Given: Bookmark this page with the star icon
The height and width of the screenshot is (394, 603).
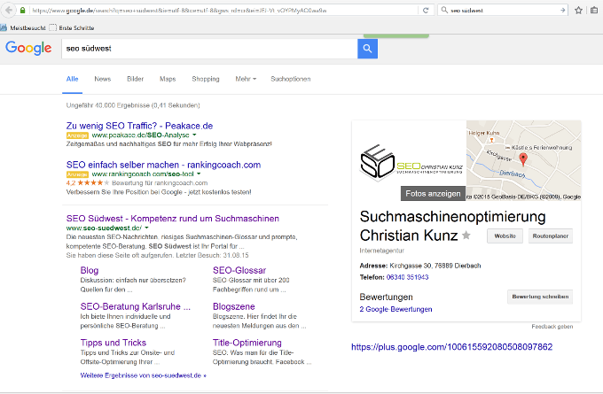Looking at the screenshot, I should (578, 11).
